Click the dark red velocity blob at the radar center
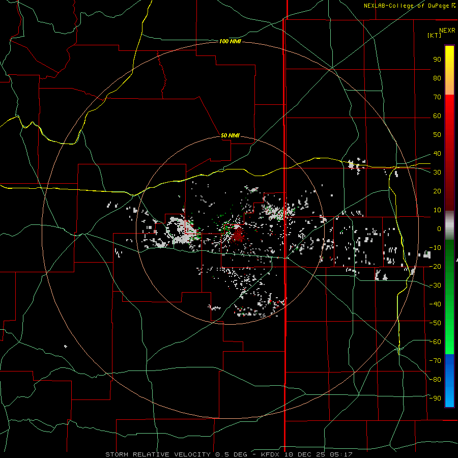The width and height of the screenshot is (458, 458). point(238,235)
